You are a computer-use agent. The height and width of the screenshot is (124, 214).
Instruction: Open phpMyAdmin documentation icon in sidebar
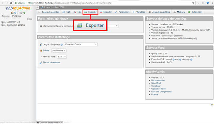coord(18,13)
